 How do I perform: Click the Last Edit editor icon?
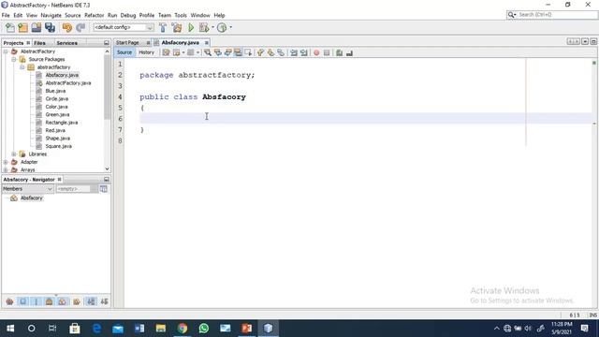tap(166, 52)
